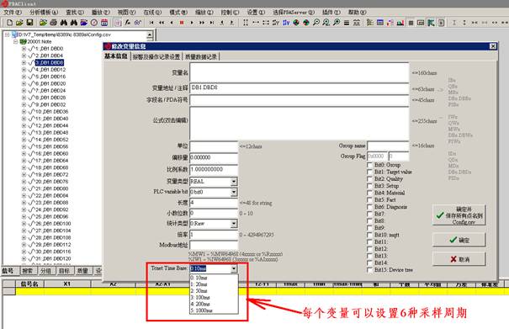
Task: Click the formula fx toolbar icon
Action: (128, 23)
